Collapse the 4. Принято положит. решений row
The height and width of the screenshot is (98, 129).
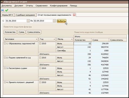click(x=5, y=82)
